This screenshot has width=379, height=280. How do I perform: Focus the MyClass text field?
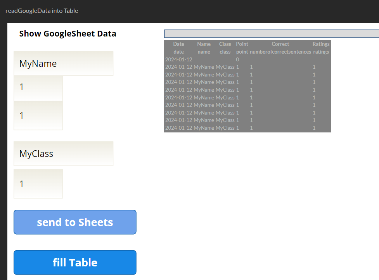(x=63, y=154)
